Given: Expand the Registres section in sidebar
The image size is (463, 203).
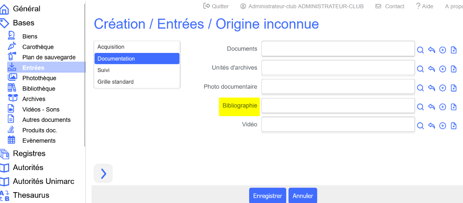Looking at the screenshot, I should (x=29, y=154).
